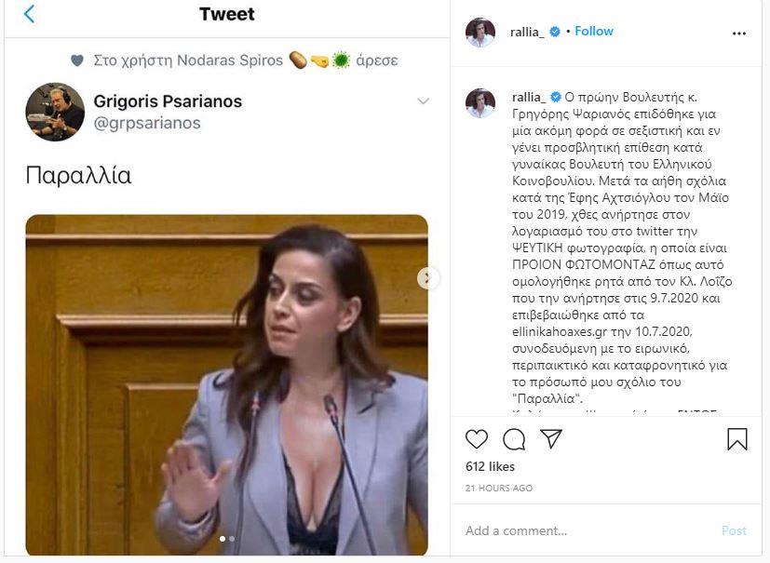Screen dimensions: 770x563
Task: Click the Grigoris Psarianos display name
Action: coord(168,101)
